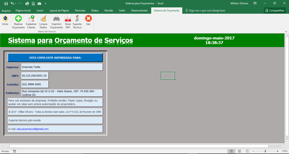Click the Sistema para Orçamento de Serviços title

click(70, 40)
